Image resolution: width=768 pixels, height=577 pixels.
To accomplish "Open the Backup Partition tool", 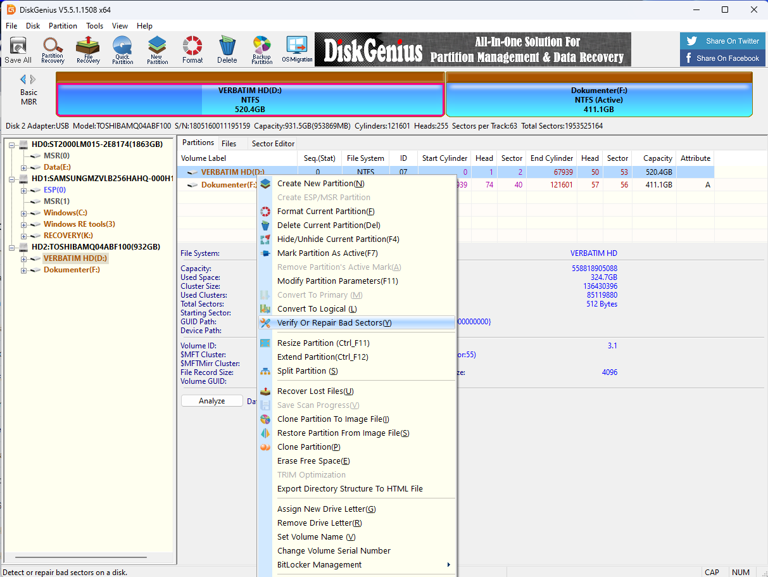I will (x=261, y=49).
